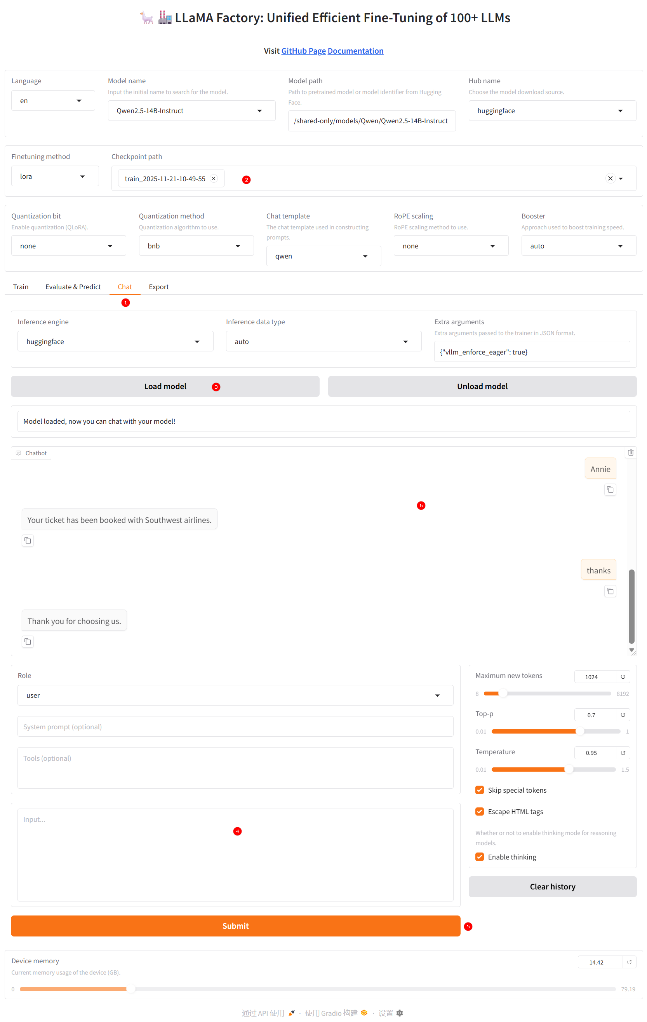Open the Inference engine dropdown

(115, 342)
